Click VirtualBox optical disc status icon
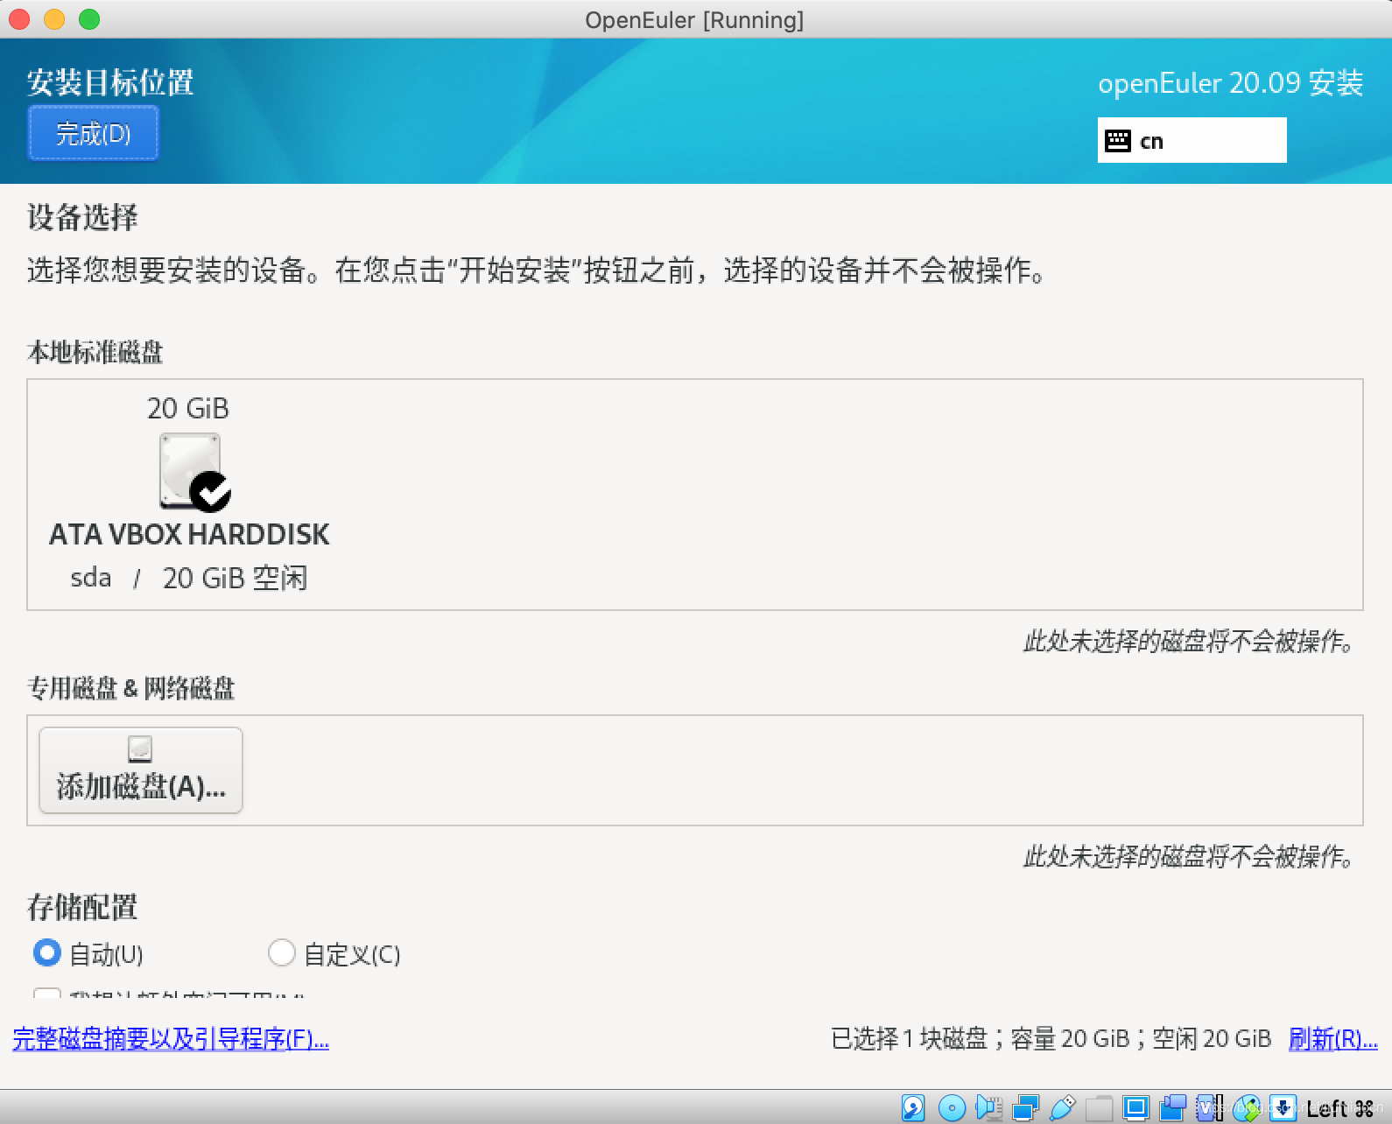Image resolution: width=1392 pixels, height=1124 pixels. tap(952, 1108)
